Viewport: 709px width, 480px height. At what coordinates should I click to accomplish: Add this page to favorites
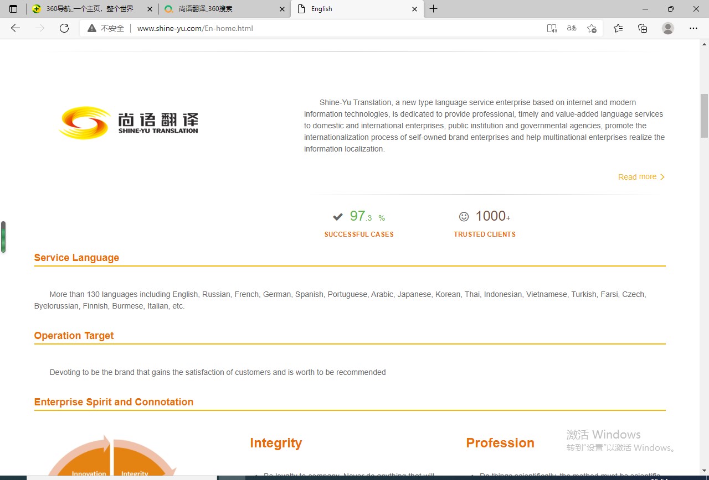pos(592,28)
